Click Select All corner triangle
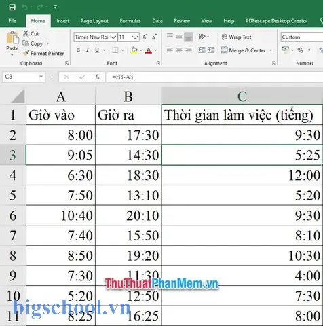This screenshot has width=323, height=326. 18,96
